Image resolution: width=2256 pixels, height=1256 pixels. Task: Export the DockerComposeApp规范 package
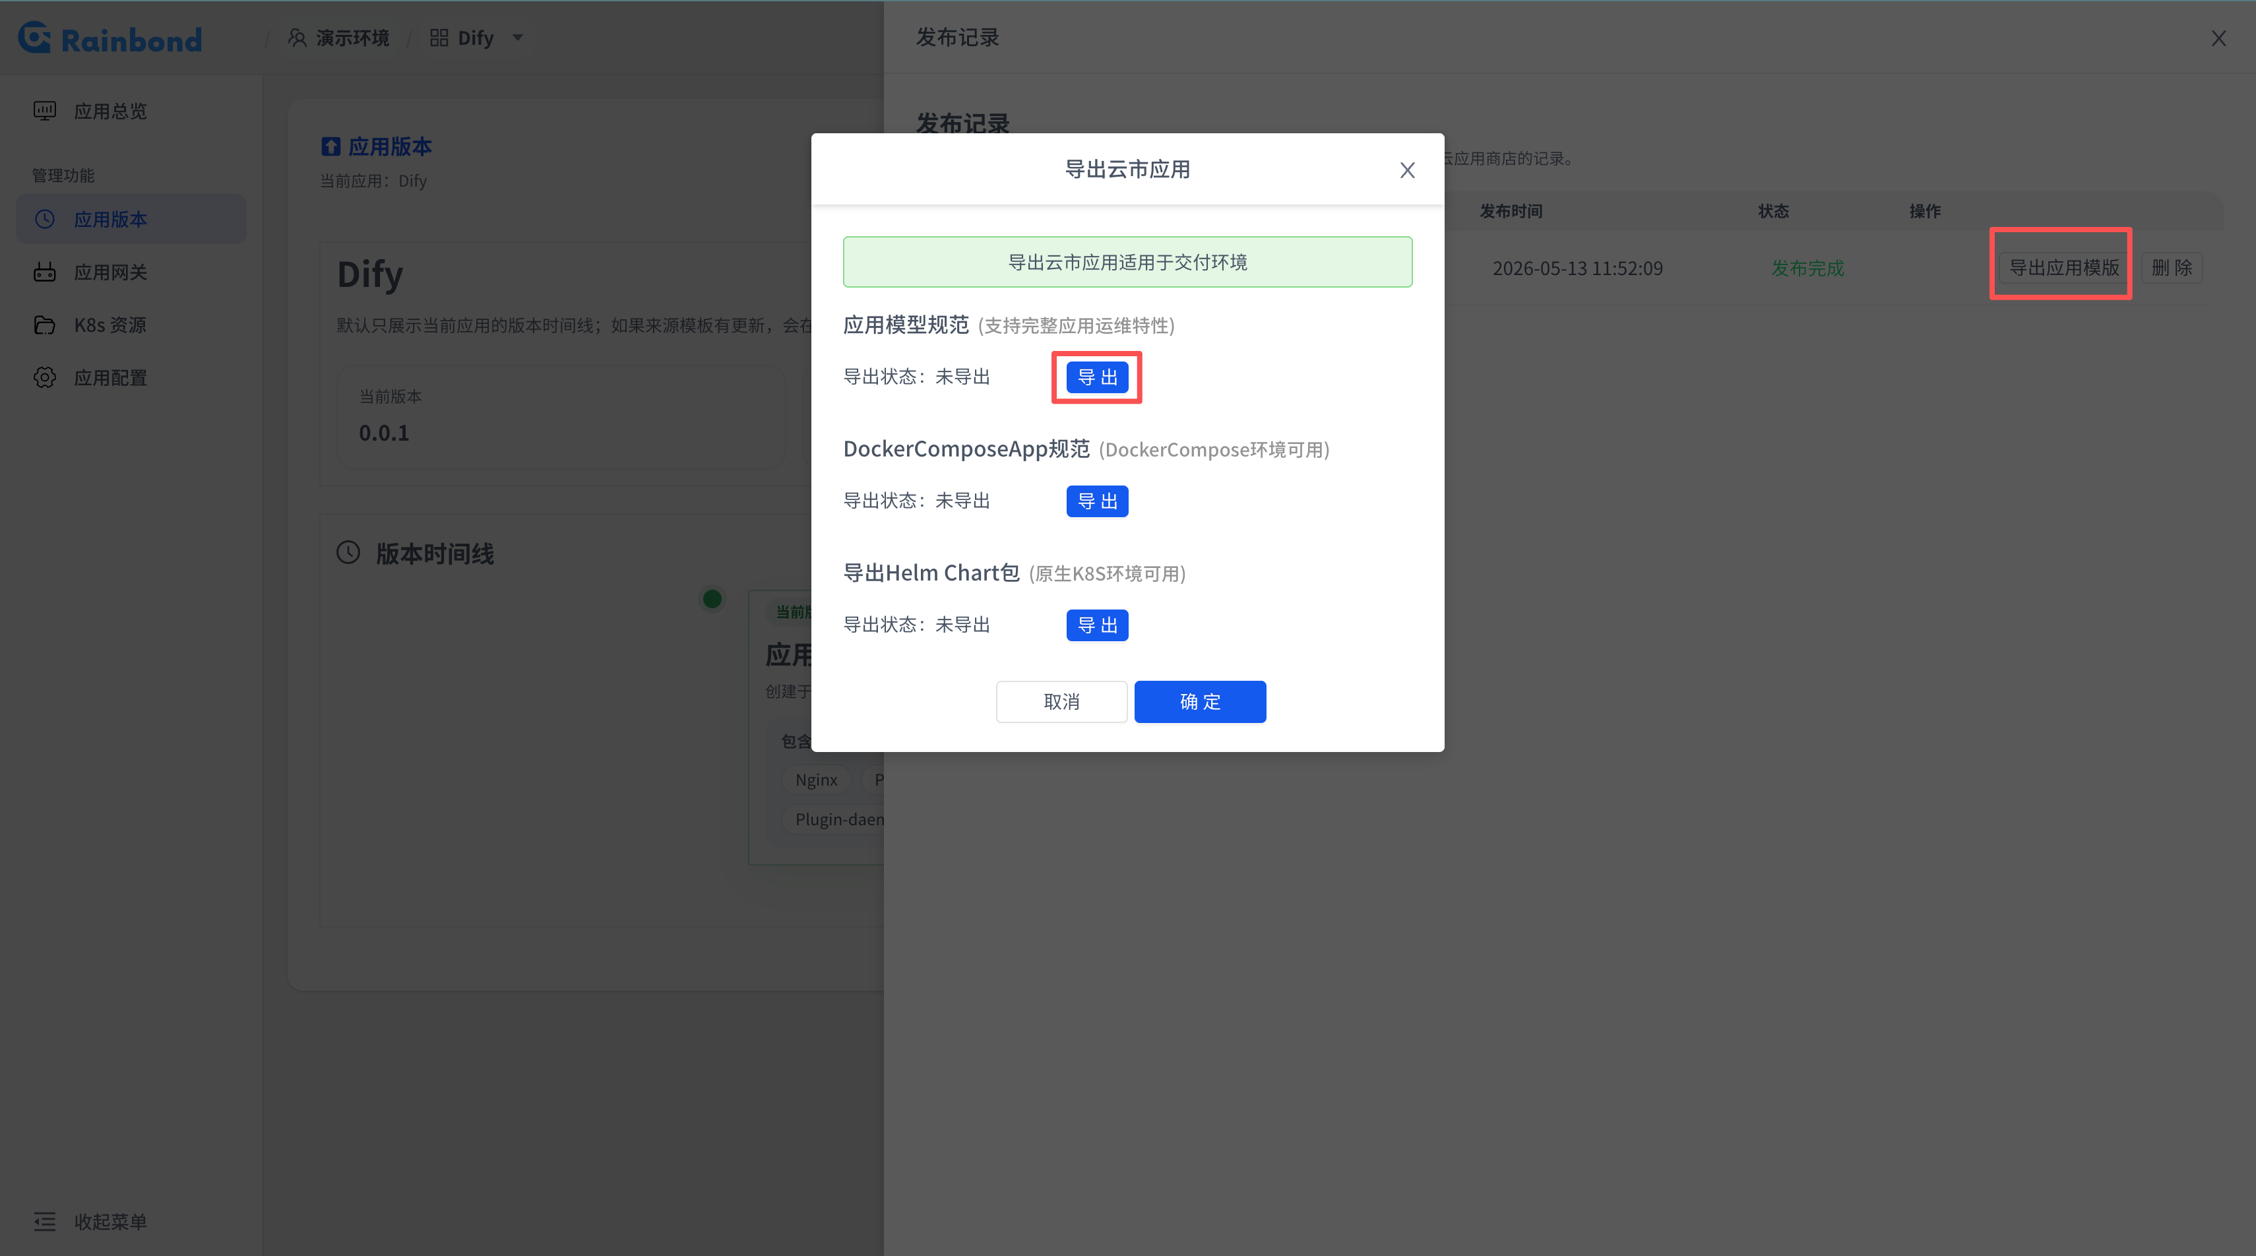click(x=1098, y=501)
